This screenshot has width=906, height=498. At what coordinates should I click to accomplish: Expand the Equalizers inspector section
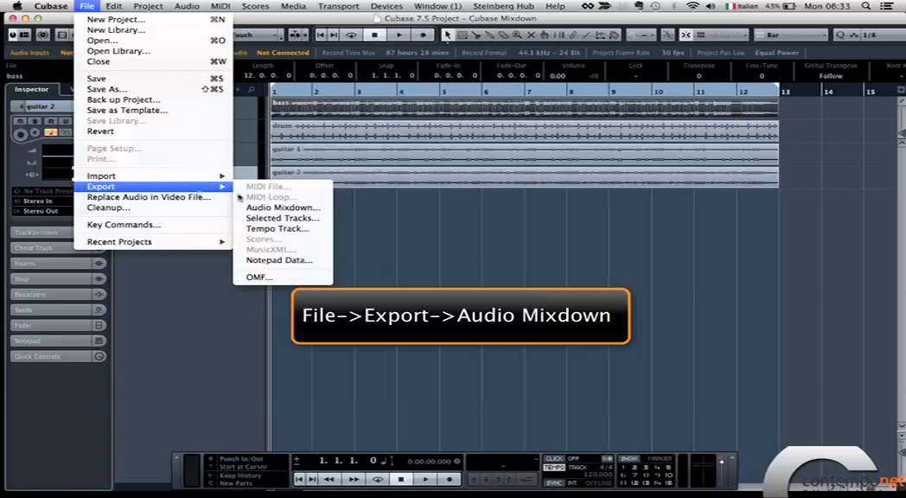click(x=58, y=295)
